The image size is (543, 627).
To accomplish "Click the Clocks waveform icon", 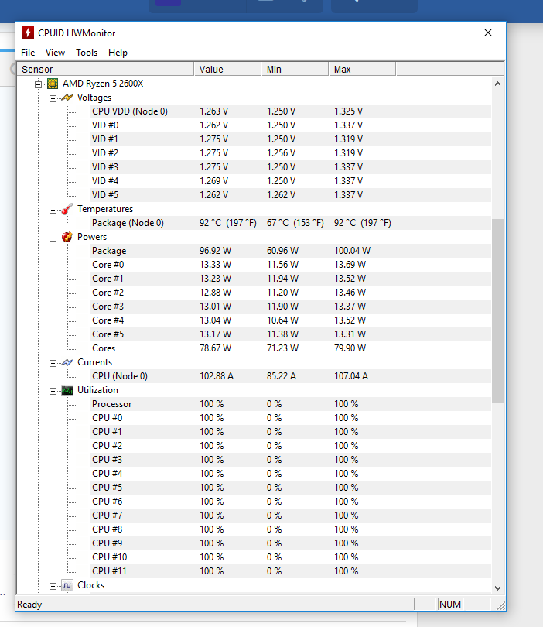I will (67, 585).
